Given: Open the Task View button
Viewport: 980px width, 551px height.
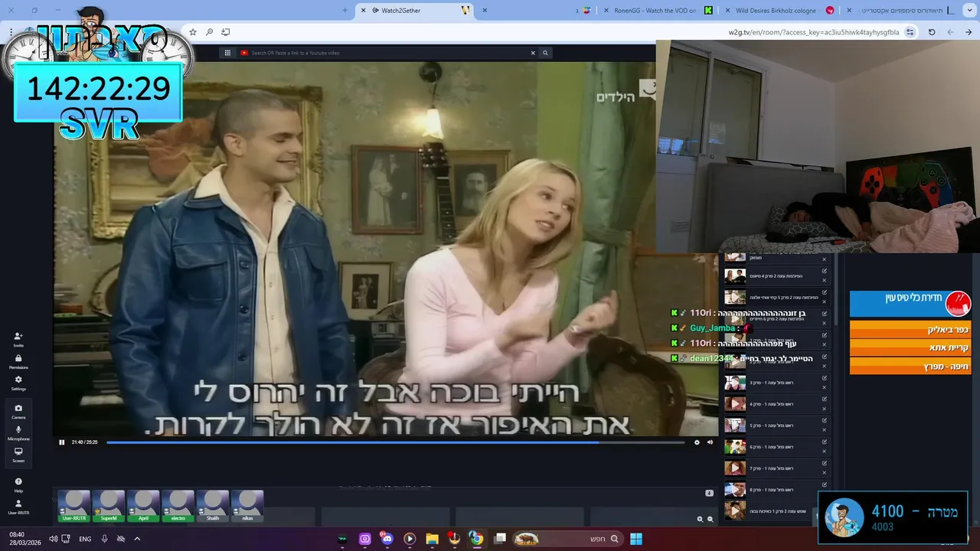Looking at the screenshot, I should pos(500,539).
